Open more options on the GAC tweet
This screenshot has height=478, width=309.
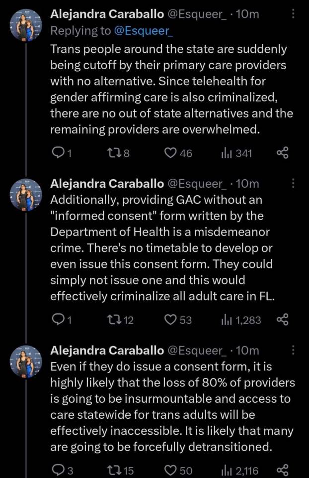coord(293,184)
